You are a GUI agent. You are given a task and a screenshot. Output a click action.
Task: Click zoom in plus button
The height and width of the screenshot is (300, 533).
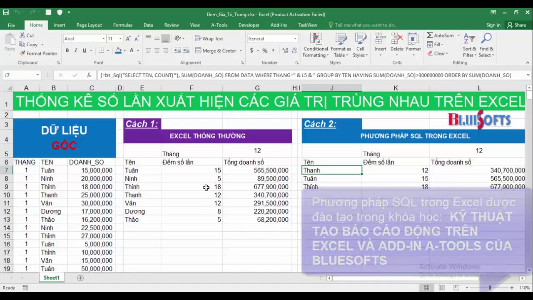point(512,288)
